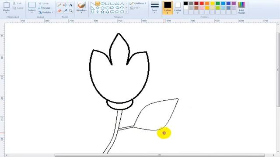Choose the Hexagon shape
This screenshot has height=157, width=280.
(x=107, y=8)
